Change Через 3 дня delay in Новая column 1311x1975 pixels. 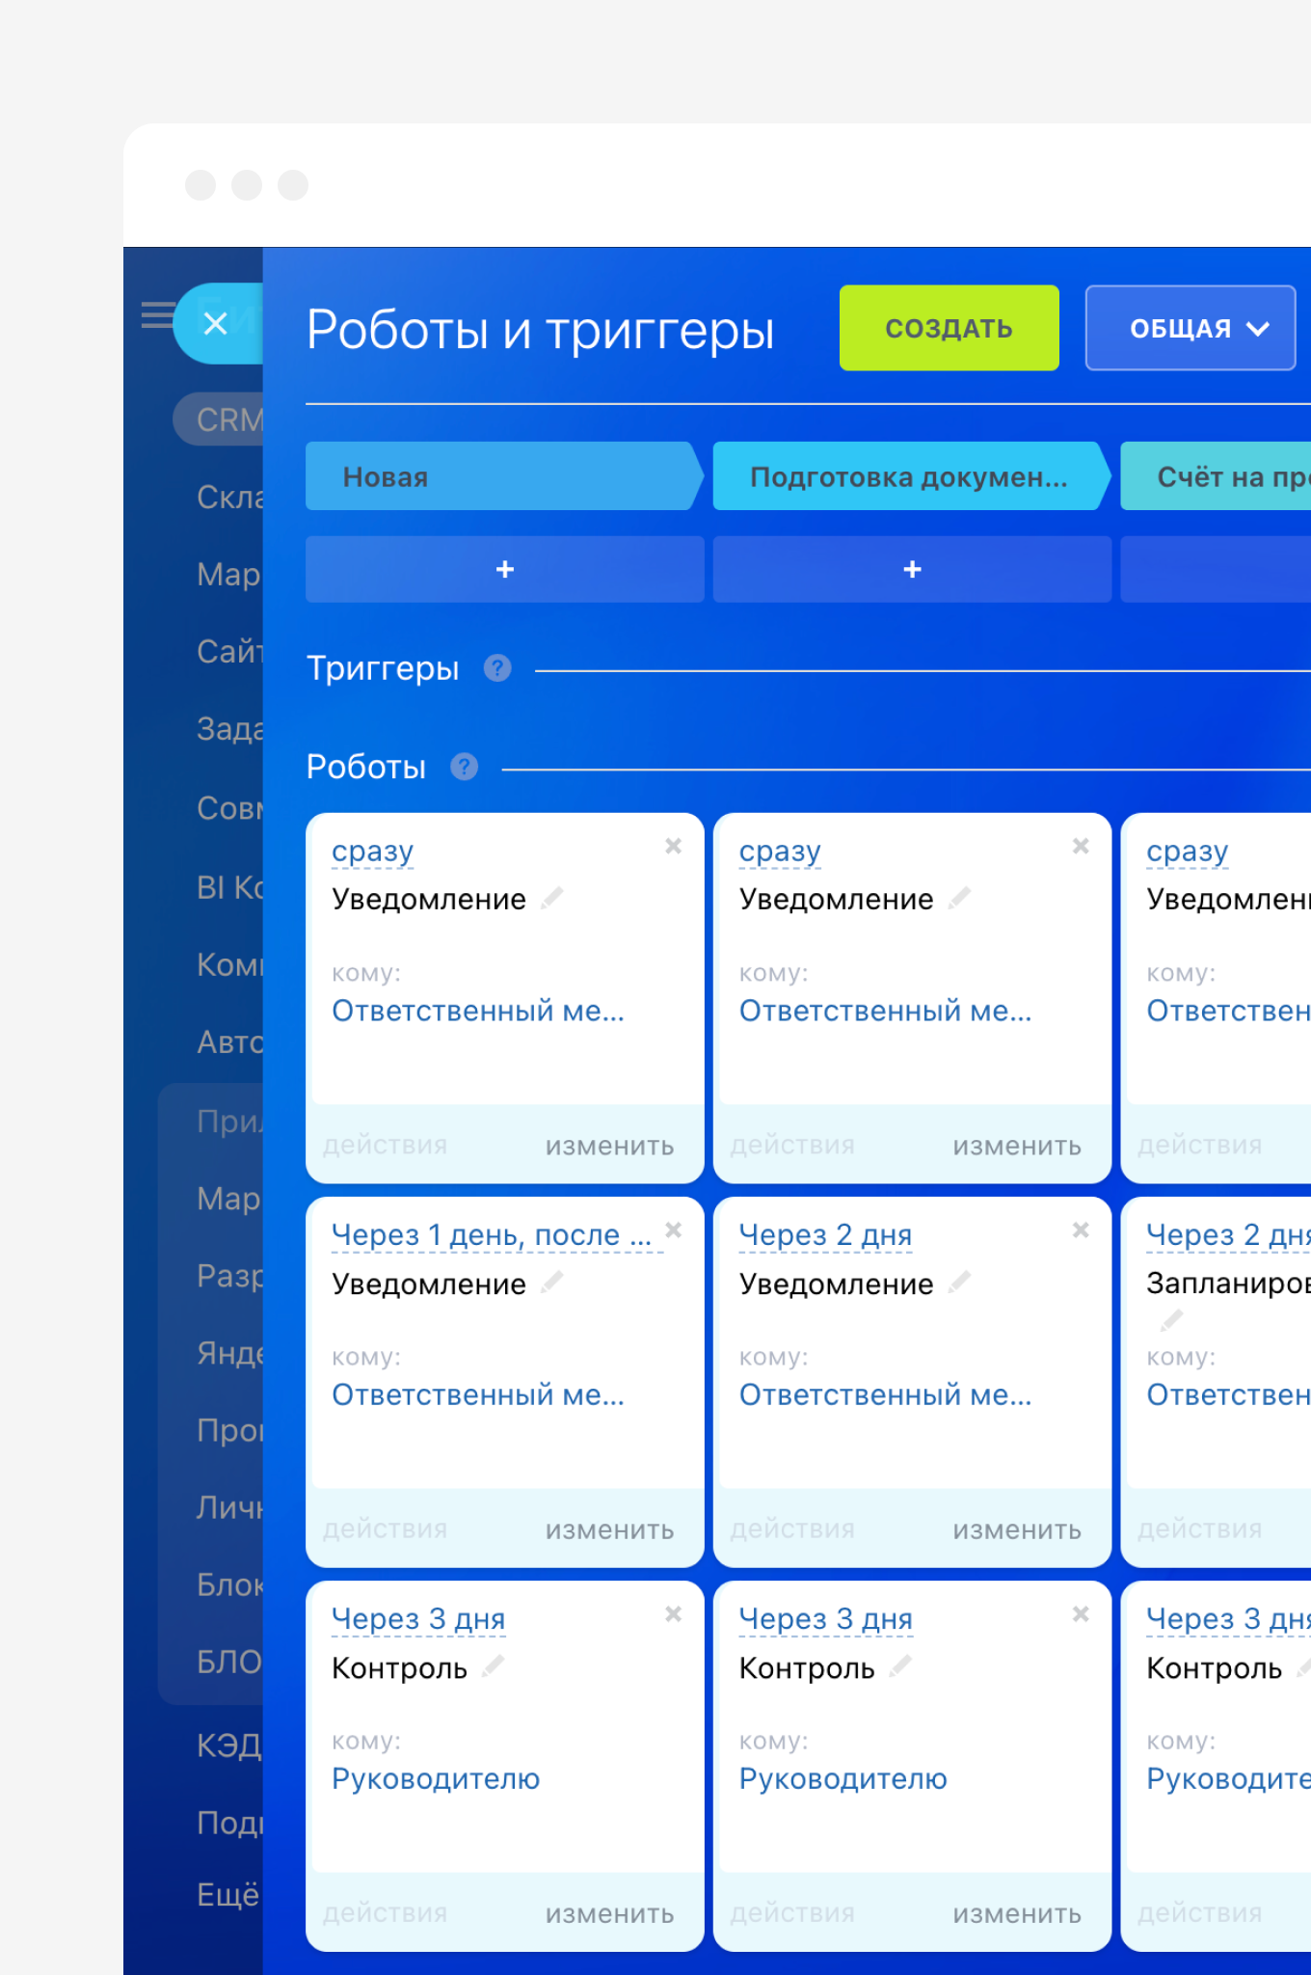click(418, 1619)
